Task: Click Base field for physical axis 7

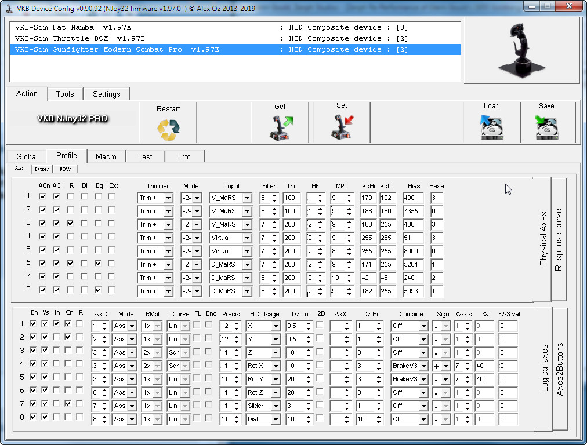Action: (437, 278)
